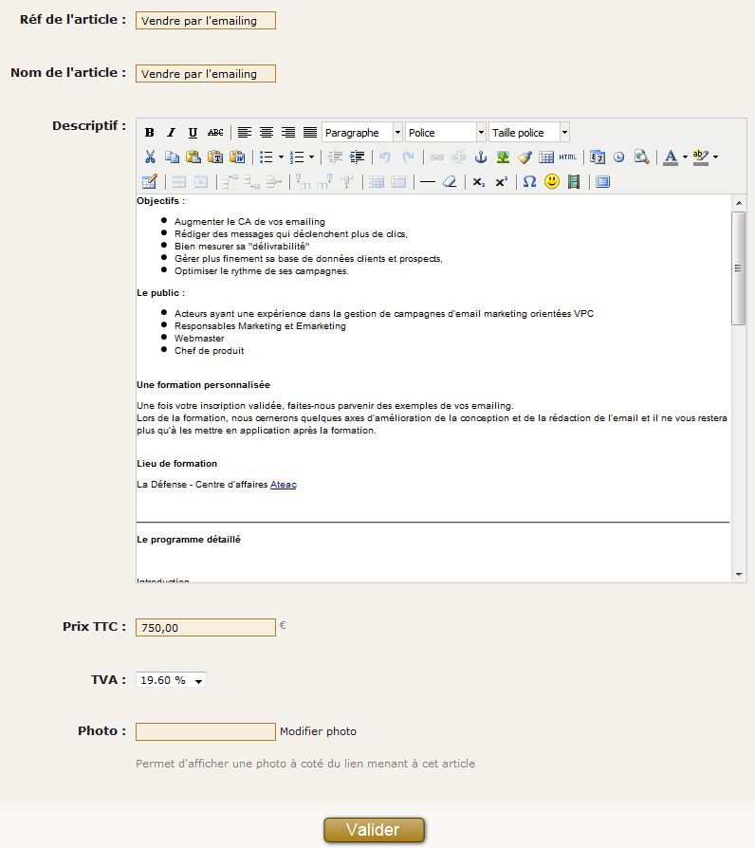Open TVA 19.60 % dropdown
755x848 pixels.
click(171, 680)
